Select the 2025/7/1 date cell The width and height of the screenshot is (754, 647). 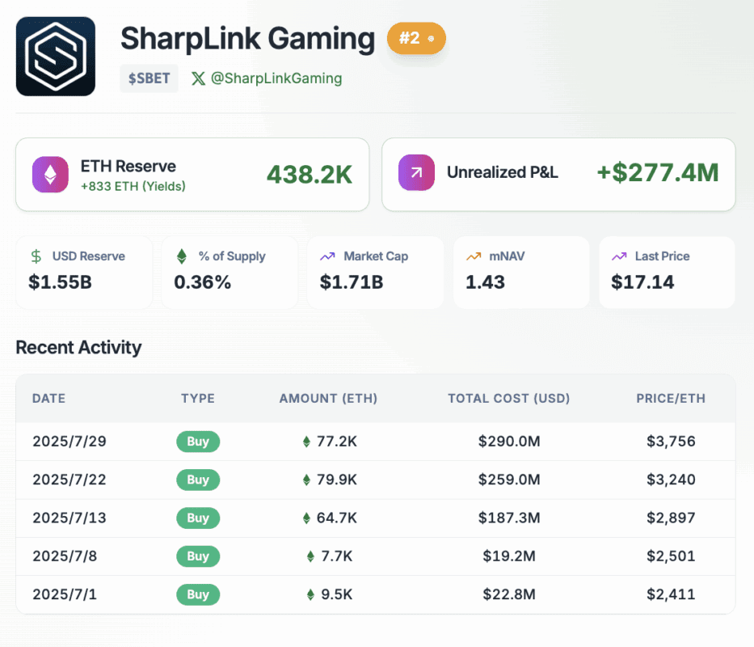(65, 594)
